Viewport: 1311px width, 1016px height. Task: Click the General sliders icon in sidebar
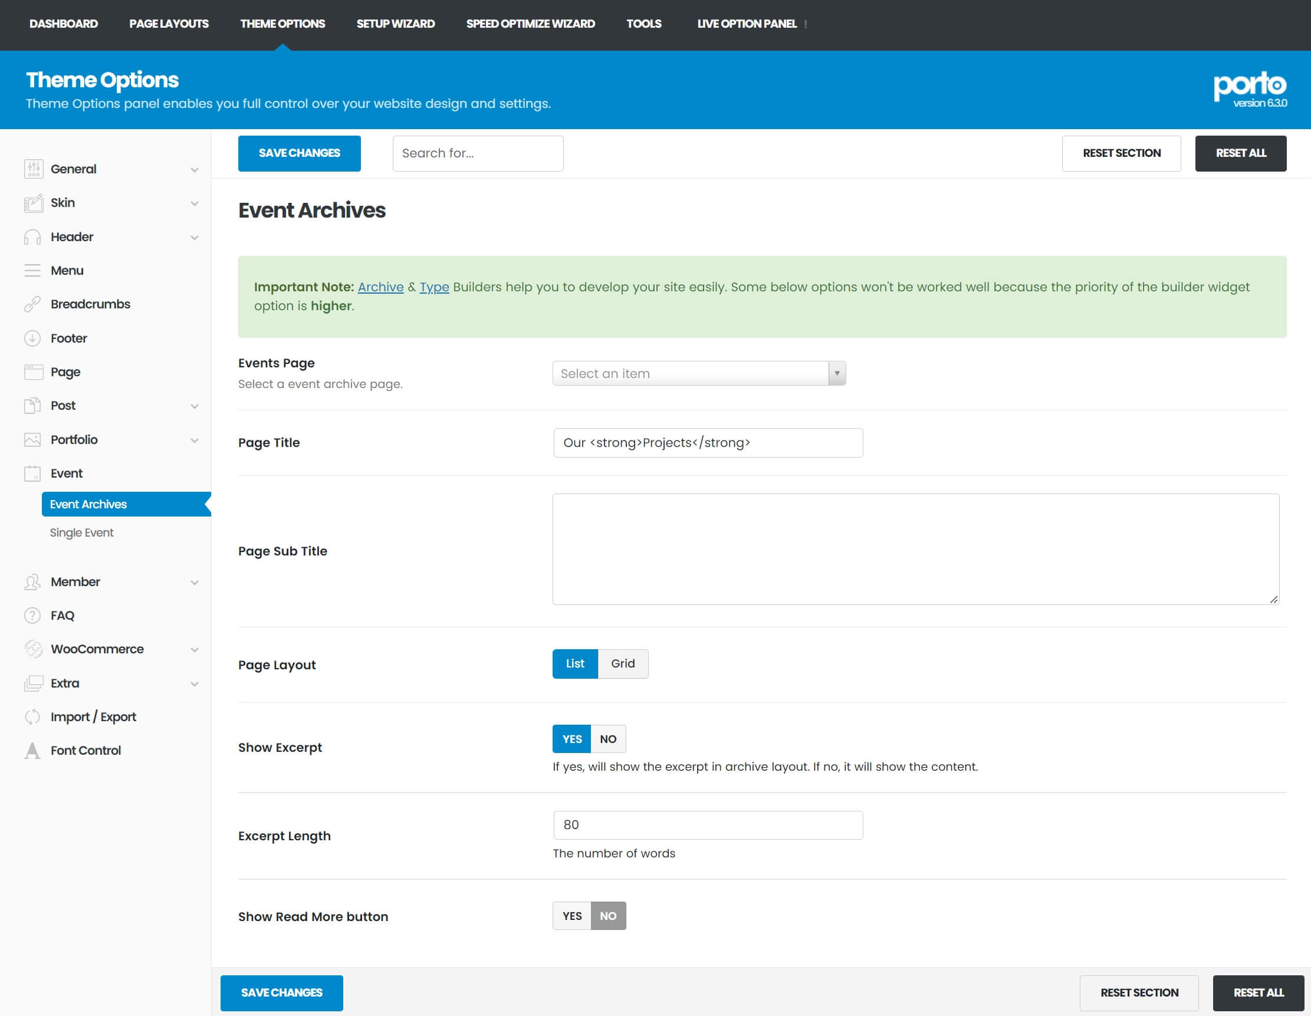pyautogui.click(x=33, y=169)
